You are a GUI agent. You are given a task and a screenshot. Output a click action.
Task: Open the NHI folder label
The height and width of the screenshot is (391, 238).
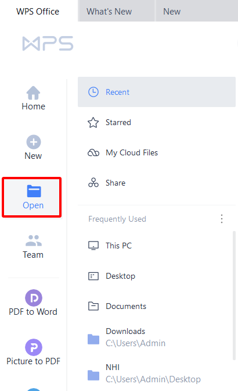[x=113, y=367]
